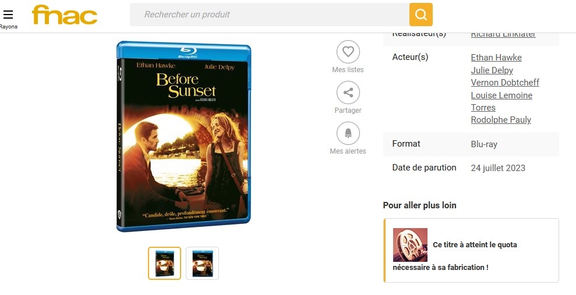Add to Mes listes heart icon
This screenshot has width=576, height=295.
348,52
